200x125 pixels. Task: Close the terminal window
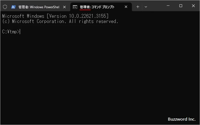click(x=193, y=6)
